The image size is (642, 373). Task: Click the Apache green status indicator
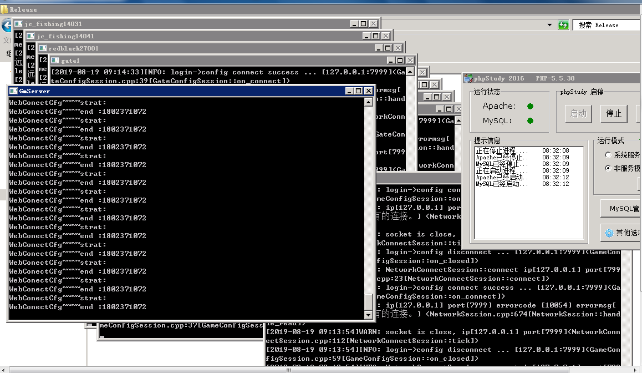(530, 106)
